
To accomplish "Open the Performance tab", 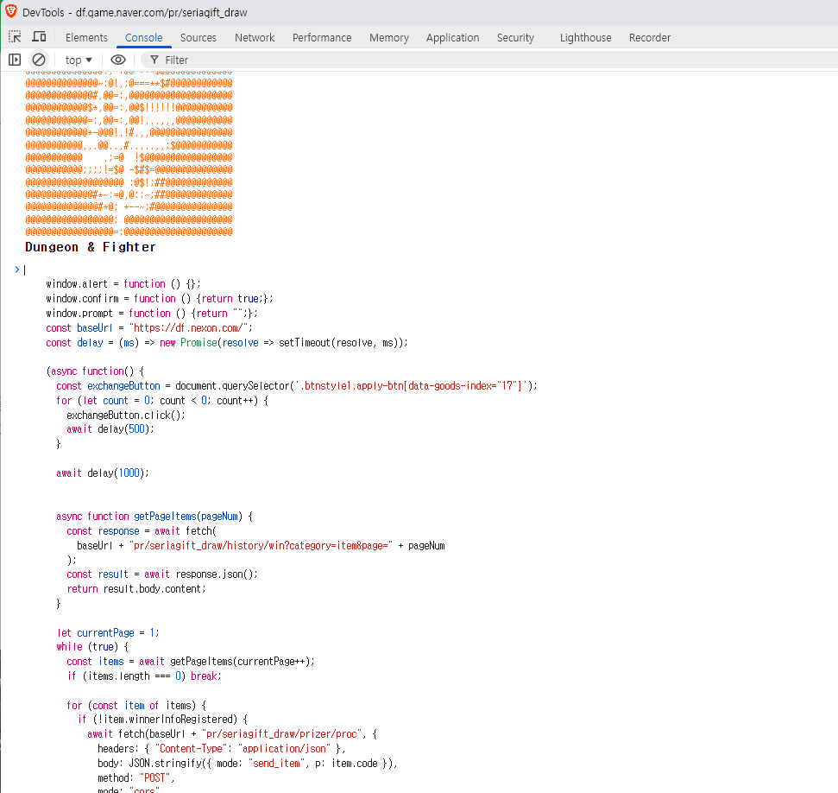I will (322, 37).
